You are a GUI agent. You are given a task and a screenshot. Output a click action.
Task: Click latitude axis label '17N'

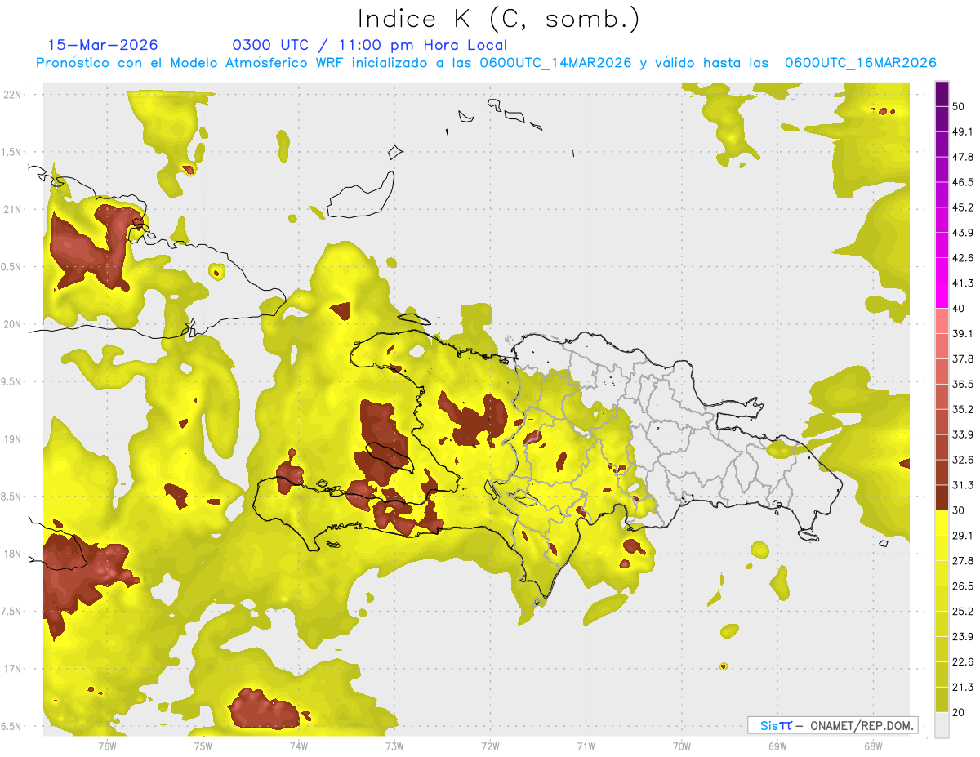pos(13,669)
